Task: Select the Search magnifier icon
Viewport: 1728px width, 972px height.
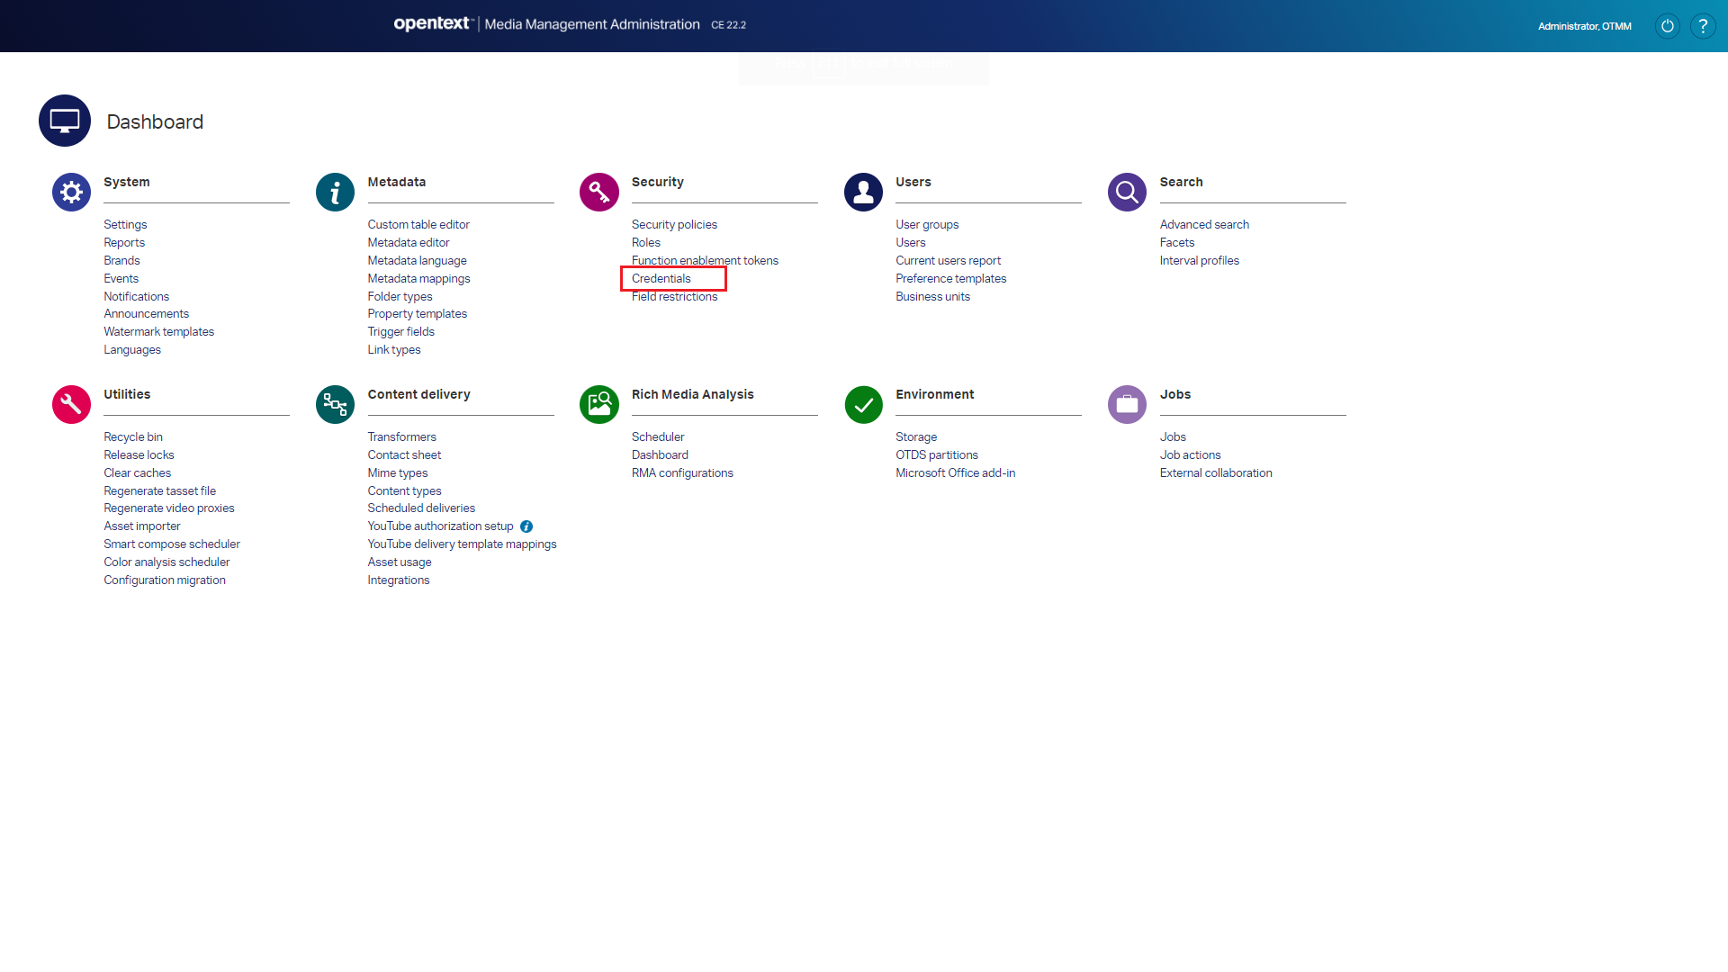Action: pyautogui.click(x=1126, y=192)
